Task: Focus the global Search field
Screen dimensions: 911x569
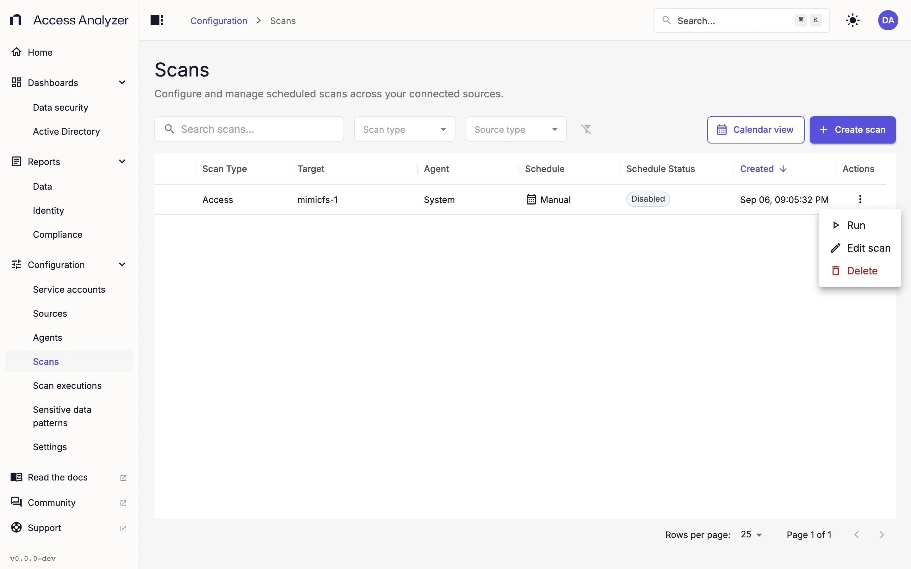Action: [x=741, y=20]
